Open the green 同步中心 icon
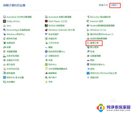The width and height of the screenshot is (133, 113). tap(46, 65)
